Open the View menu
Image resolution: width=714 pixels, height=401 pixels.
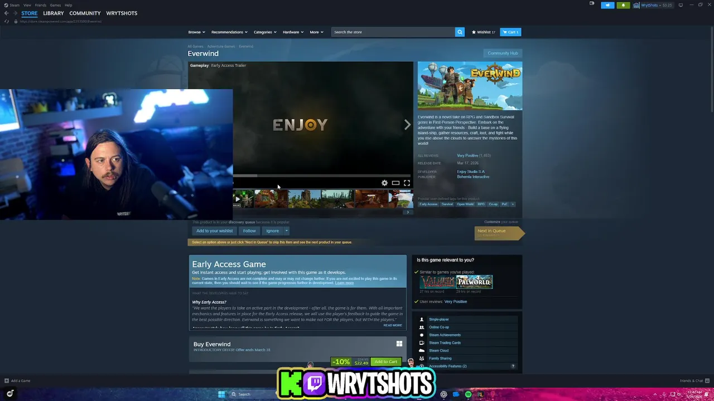coord(27,5)
